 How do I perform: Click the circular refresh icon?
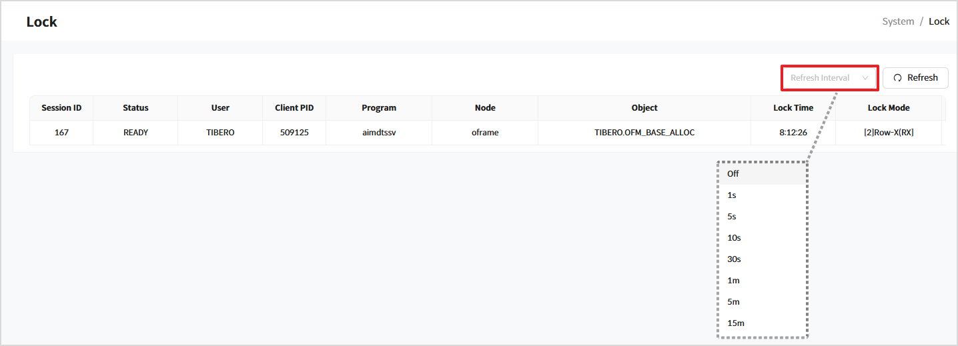(x=897, y=78)
